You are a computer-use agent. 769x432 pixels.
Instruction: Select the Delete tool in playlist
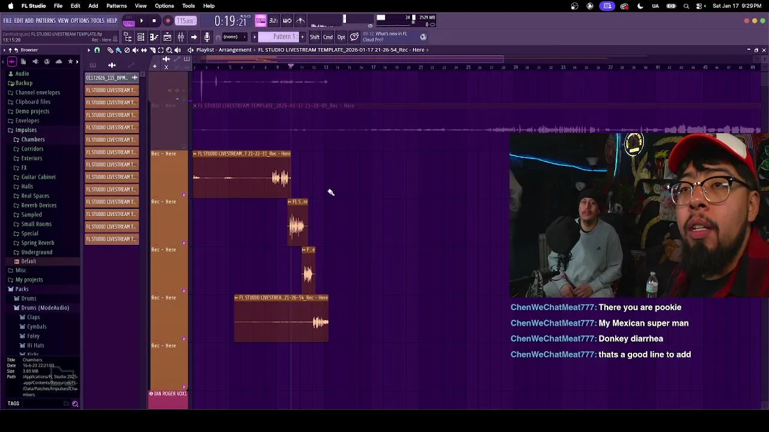pyautogui.click(x=127, y=50)
